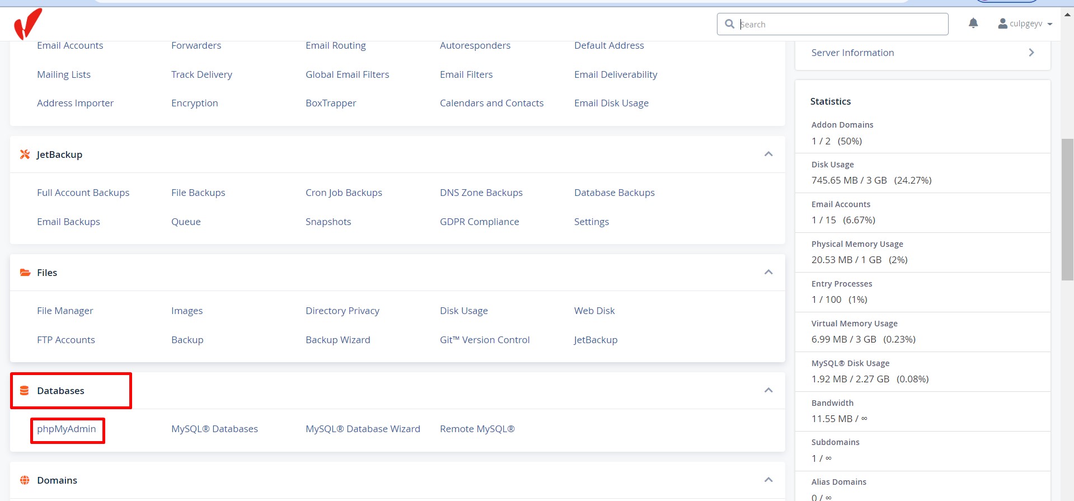Collapse the Databases section
1074x501 pixels.
[768, 390]
